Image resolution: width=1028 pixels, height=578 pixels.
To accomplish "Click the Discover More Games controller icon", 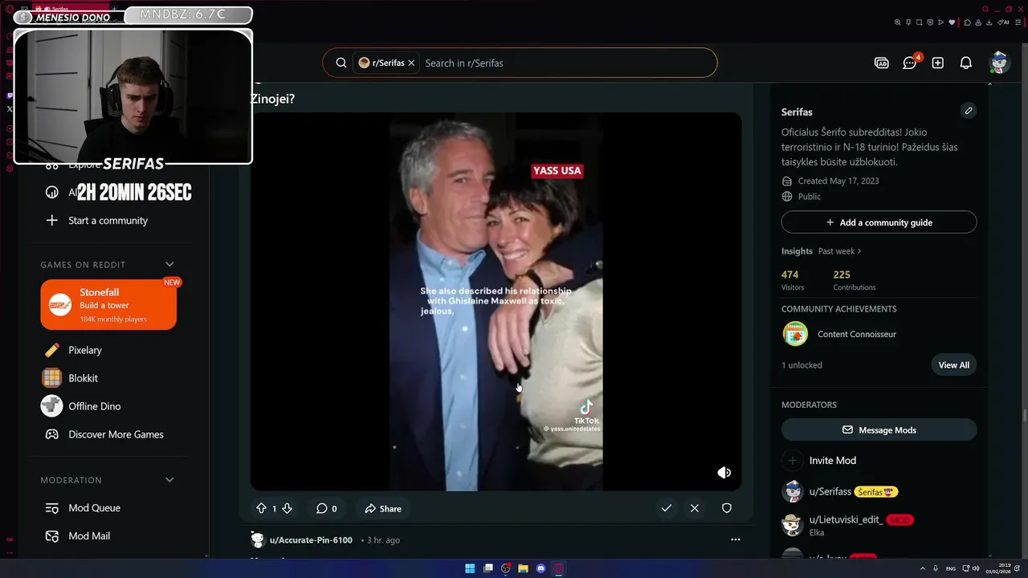I will pos(52,434).
